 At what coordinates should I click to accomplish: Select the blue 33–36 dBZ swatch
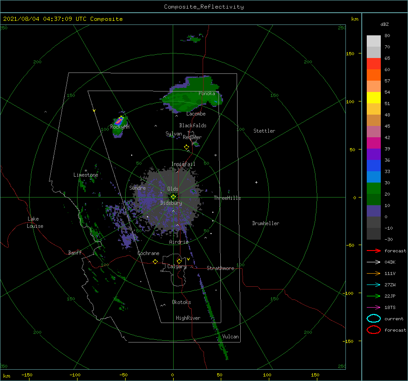point(374,166)
